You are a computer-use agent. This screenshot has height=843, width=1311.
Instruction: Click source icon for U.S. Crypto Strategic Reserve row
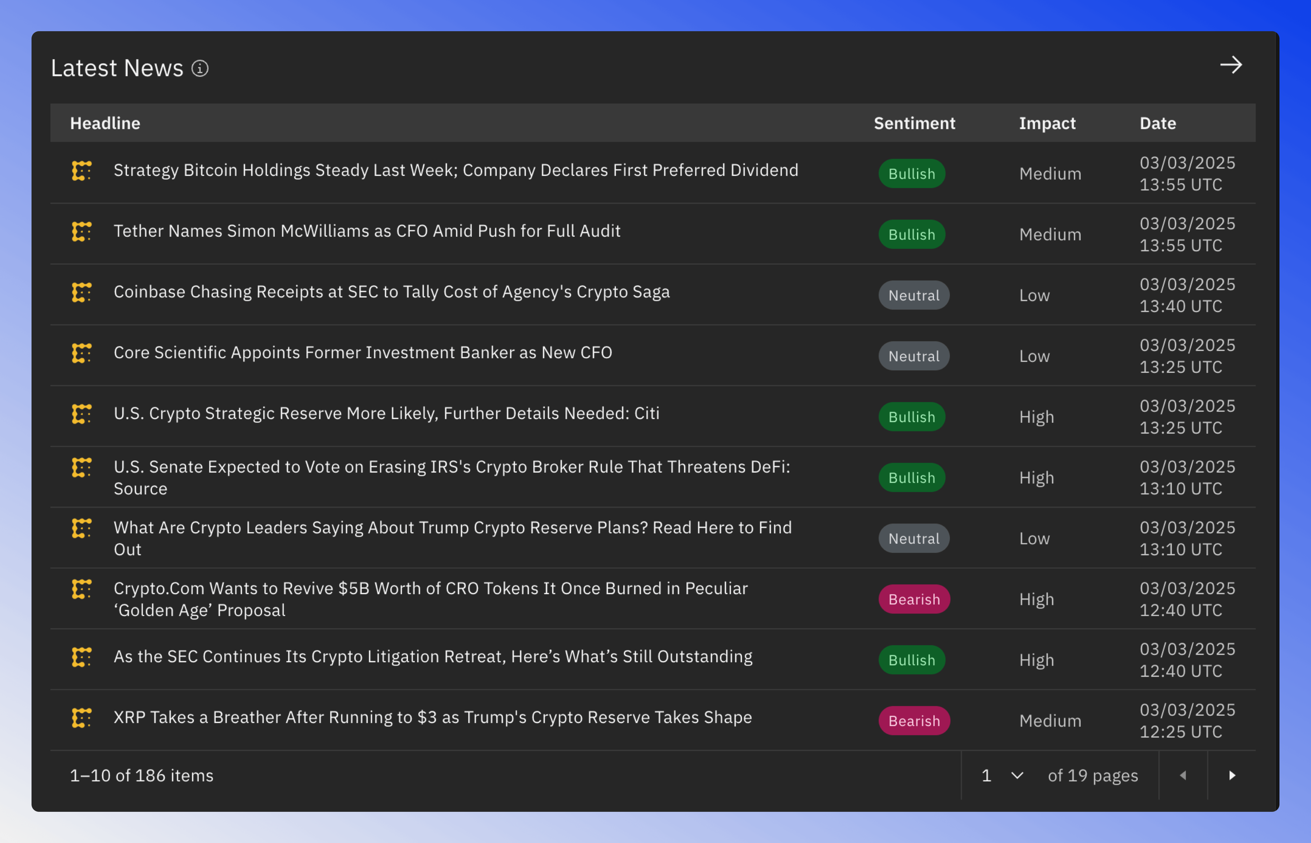coord(81,414)
